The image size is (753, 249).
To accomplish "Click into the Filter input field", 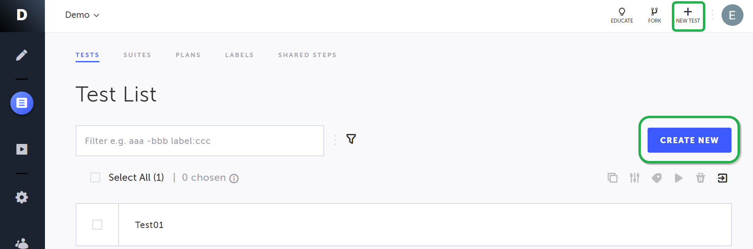I will [200, 141].
